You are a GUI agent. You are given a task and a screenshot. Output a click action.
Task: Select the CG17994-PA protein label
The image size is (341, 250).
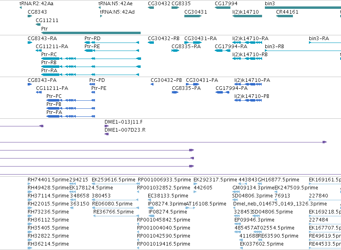(x=232, y=88)
